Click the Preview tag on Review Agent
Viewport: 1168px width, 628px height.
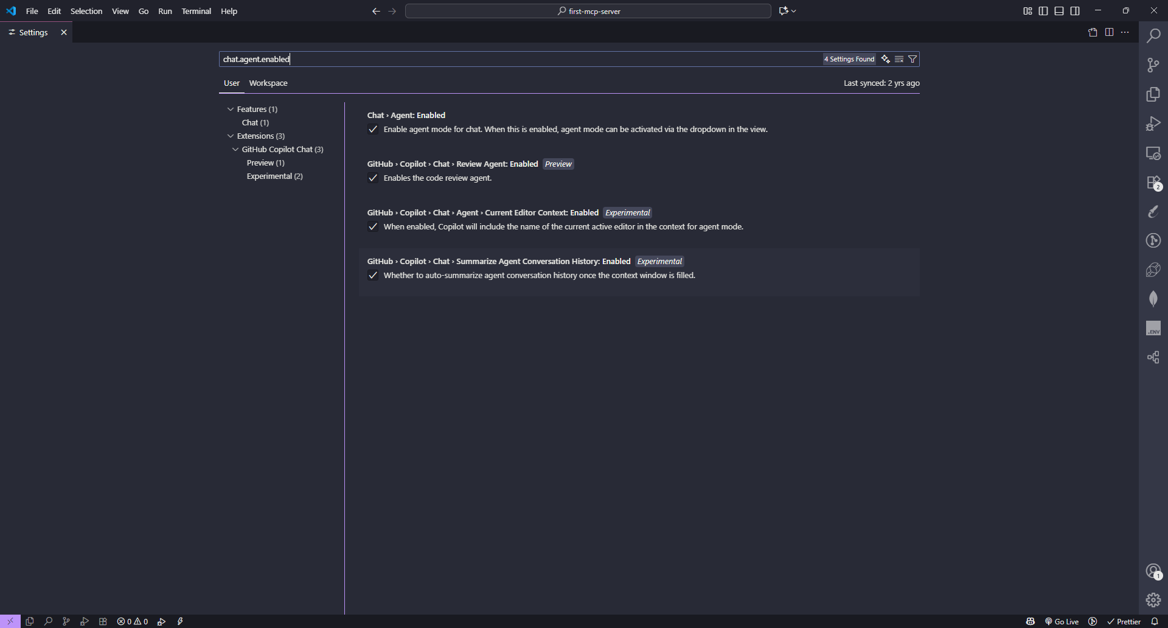[558, 164]
